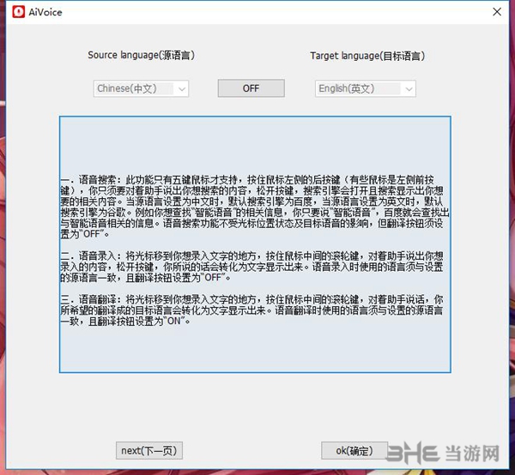The height and width of the screenshot is (475, 515).
Task: Close the AiVoice window
Action: coord(495,13)
